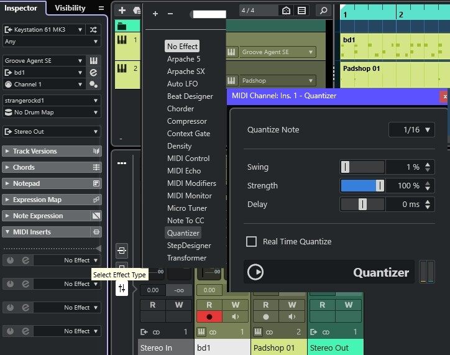
Task: Toggle power of the second MIDI insert slot
Action: click(11, 284)
